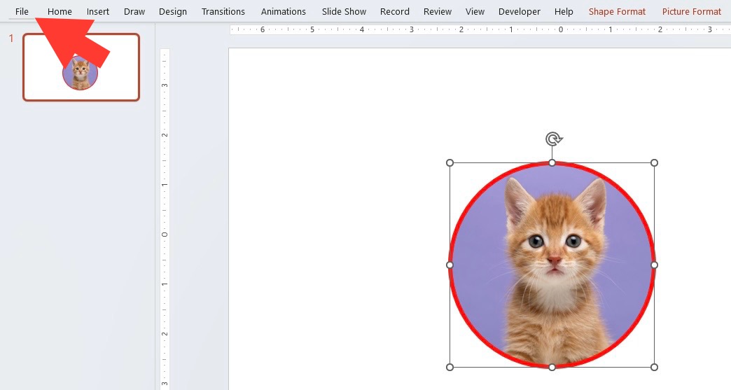The height and width of the screenshot is (390, 731).
Task: Open the File tab
Action: (22, 12)
